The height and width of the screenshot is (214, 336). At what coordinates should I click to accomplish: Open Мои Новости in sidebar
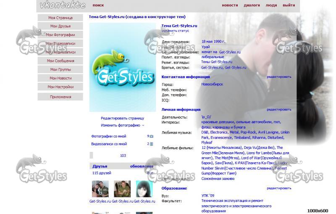(60, 78)
